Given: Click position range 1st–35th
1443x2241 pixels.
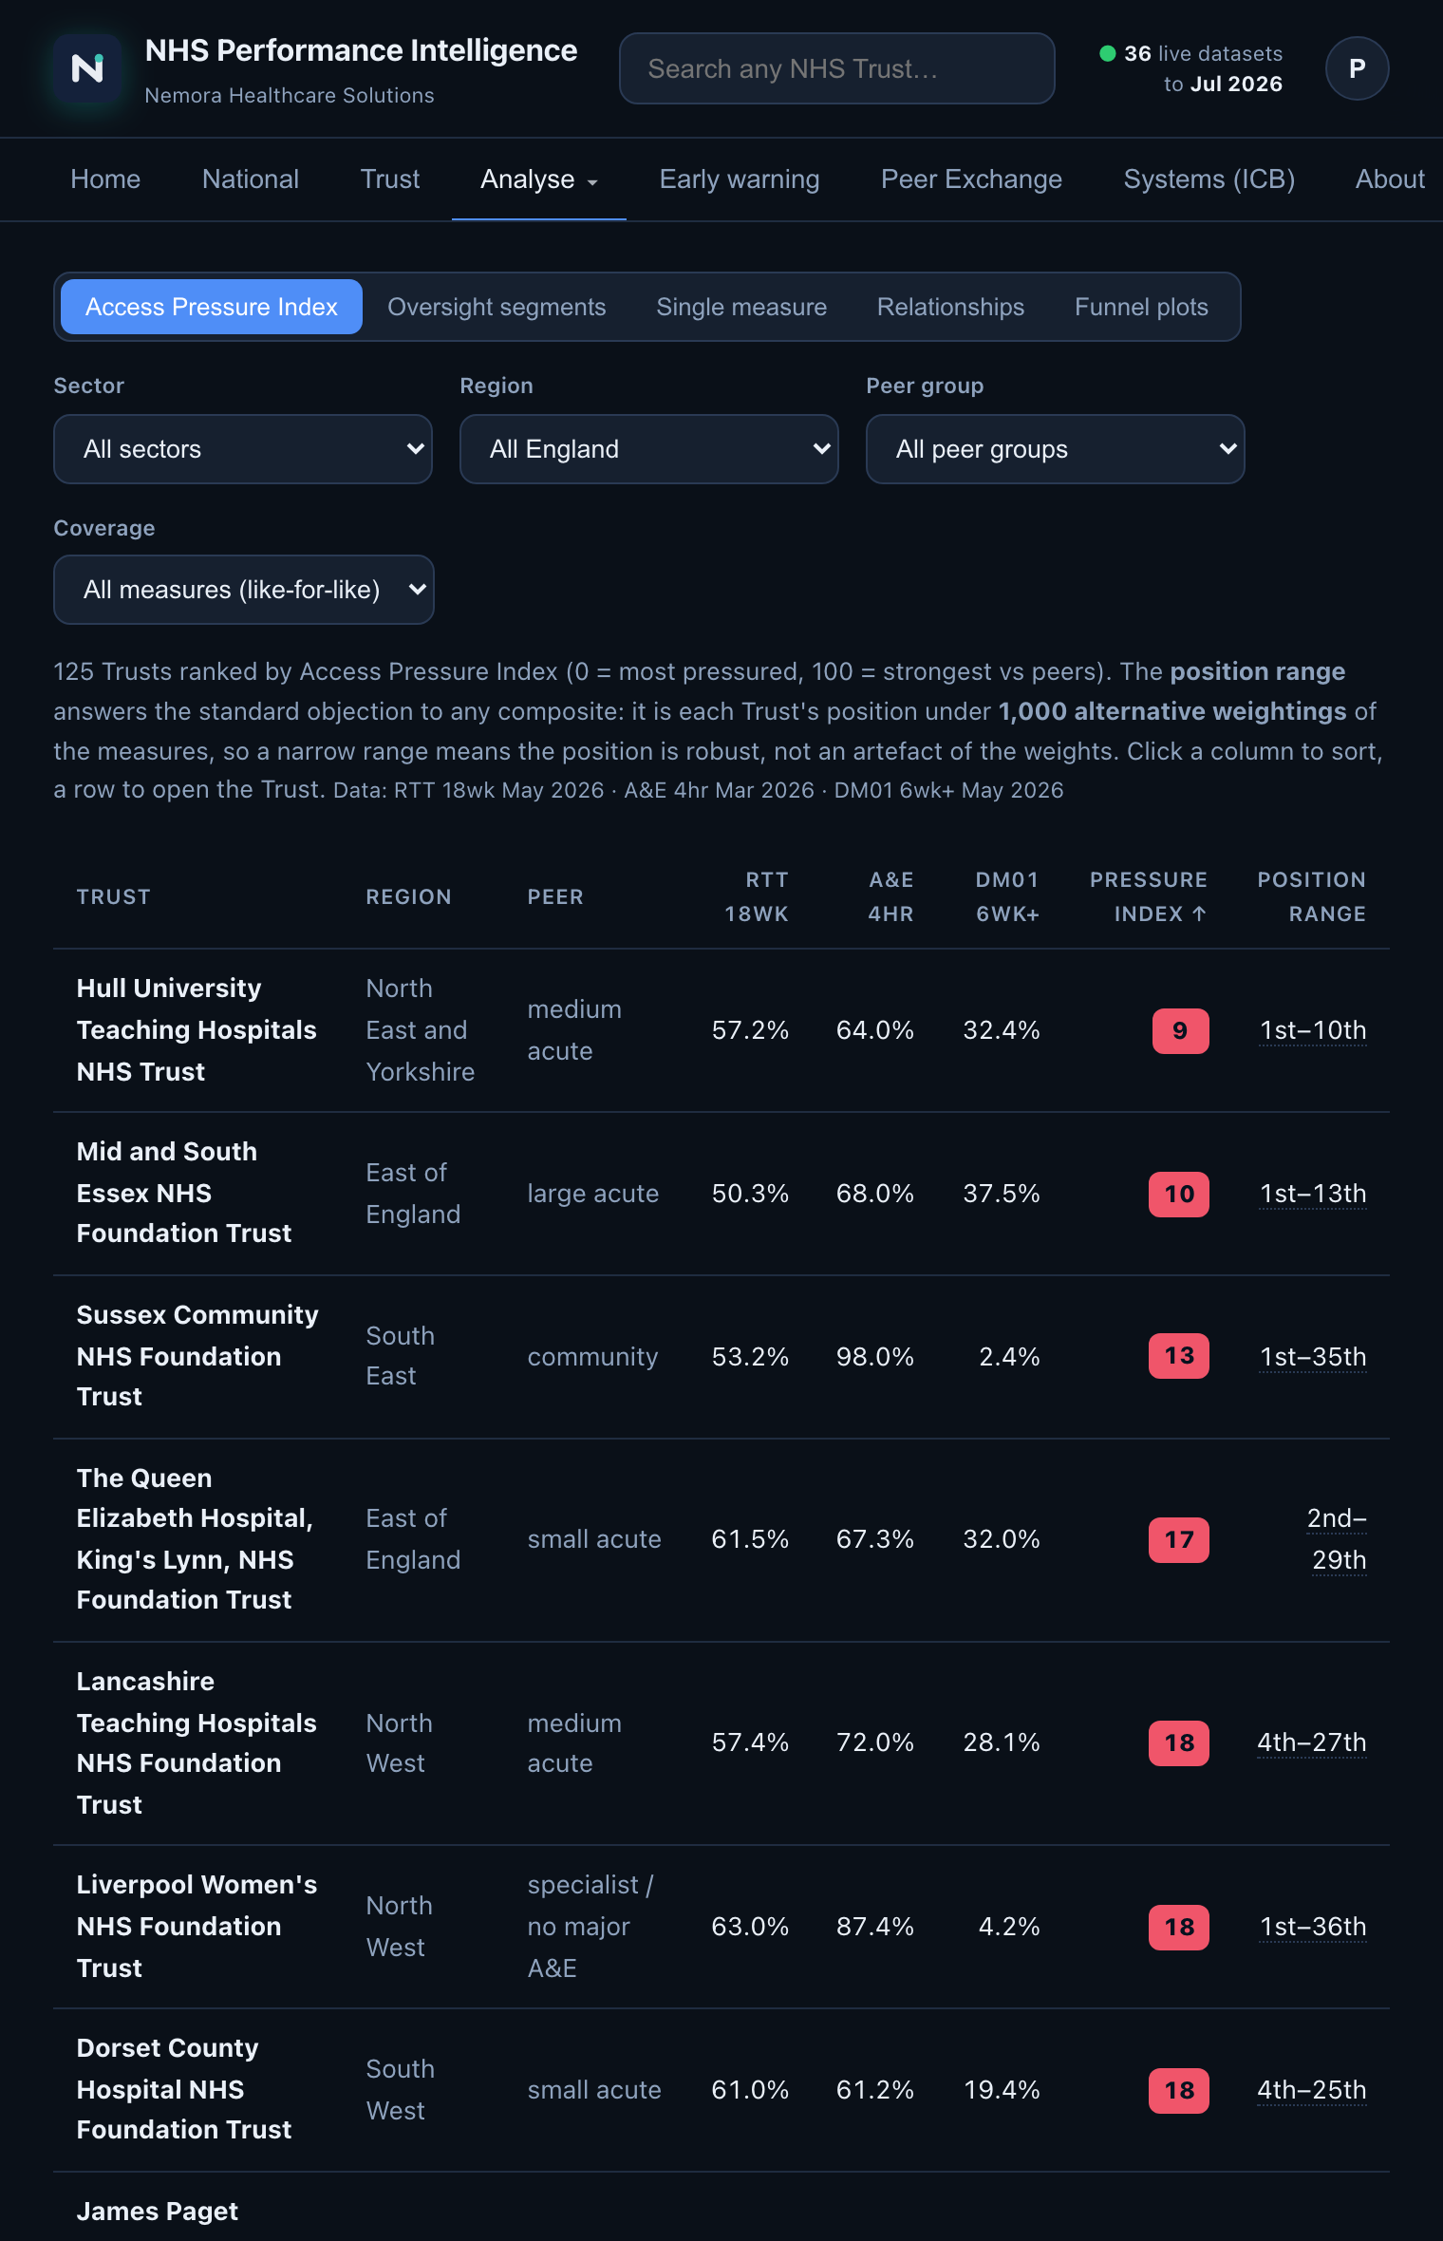Looking at the screenshot, I should click(x=1313, y=1357).
